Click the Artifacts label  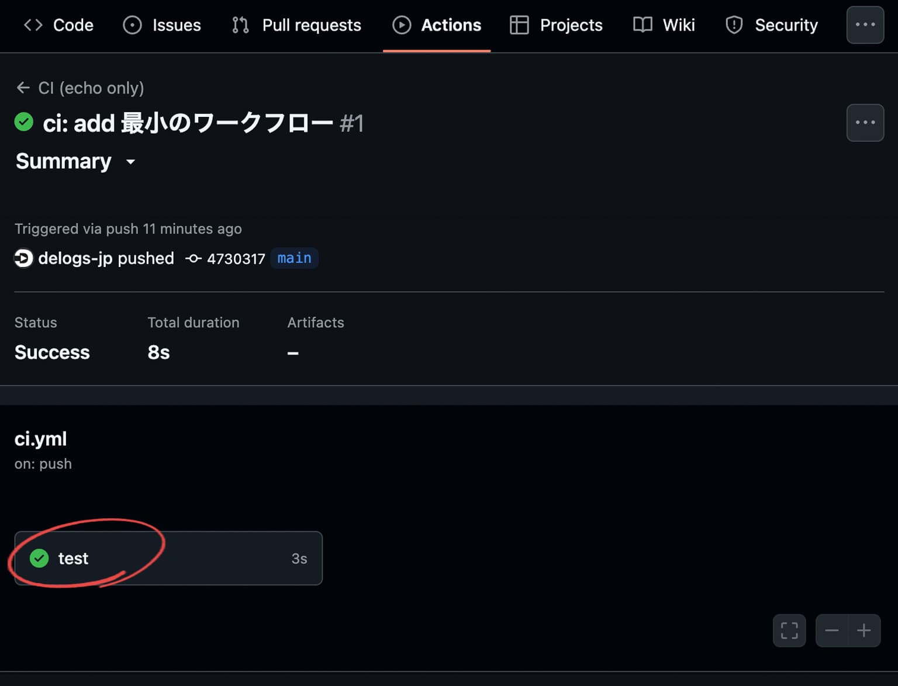tap(316, 323)
